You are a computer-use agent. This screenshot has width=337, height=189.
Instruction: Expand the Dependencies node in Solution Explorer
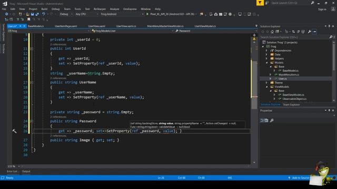point(267,50)
